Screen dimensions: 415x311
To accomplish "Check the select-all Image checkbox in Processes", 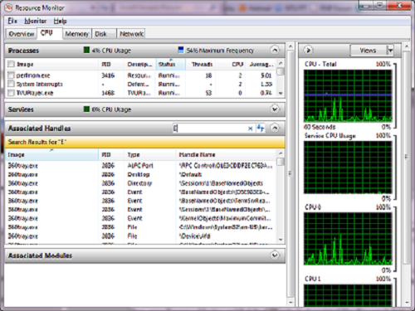I will point(11,64).
